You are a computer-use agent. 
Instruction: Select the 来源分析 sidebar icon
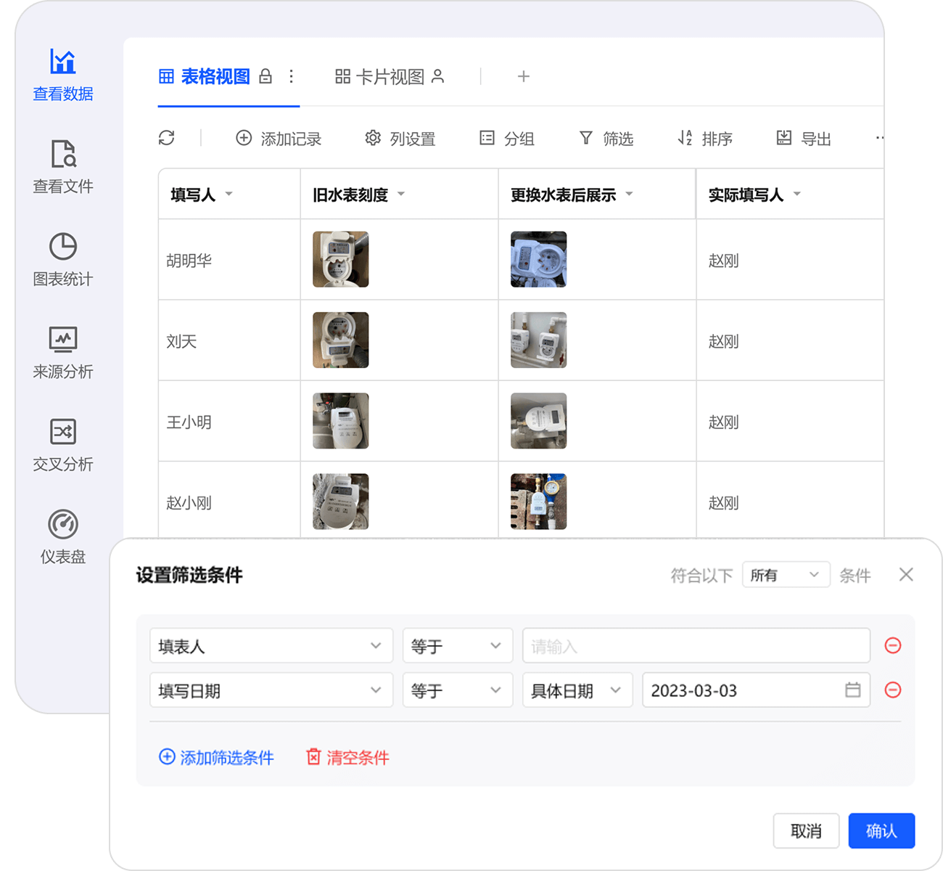63,339
